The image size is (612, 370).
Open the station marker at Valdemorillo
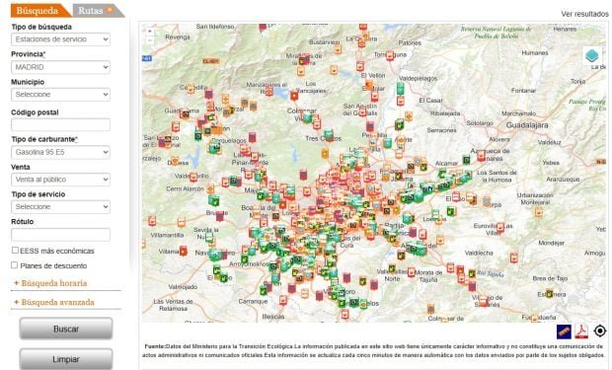pyautogui.click(x=193, y=178)
